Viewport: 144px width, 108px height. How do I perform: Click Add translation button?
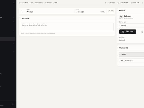(x=132, y=60)
